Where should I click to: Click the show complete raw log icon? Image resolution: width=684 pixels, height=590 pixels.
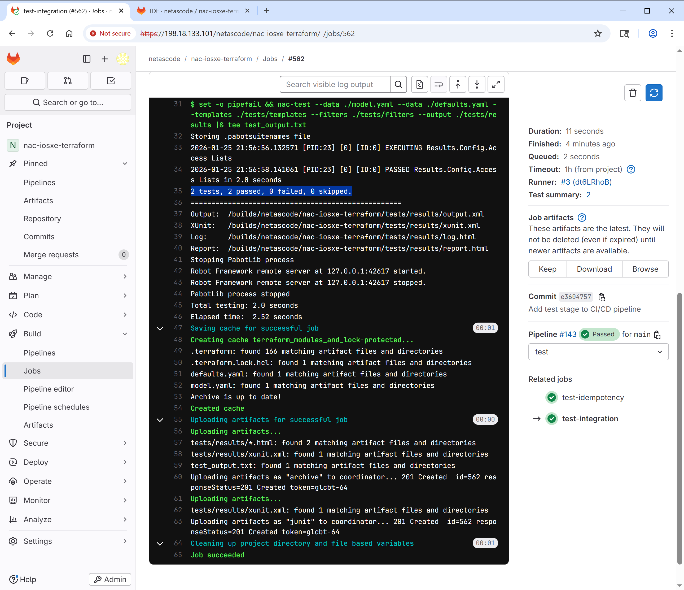tap(419, 85)
